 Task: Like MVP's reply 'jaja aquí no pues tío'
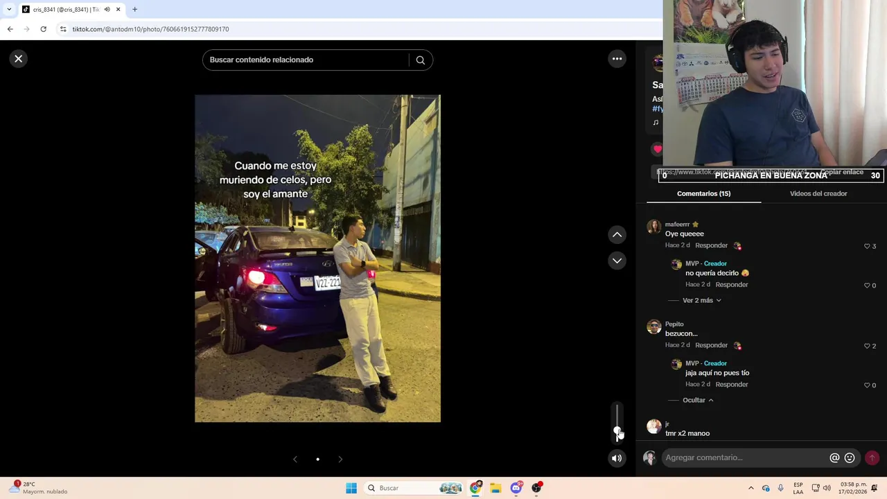[x=867, y=385]
